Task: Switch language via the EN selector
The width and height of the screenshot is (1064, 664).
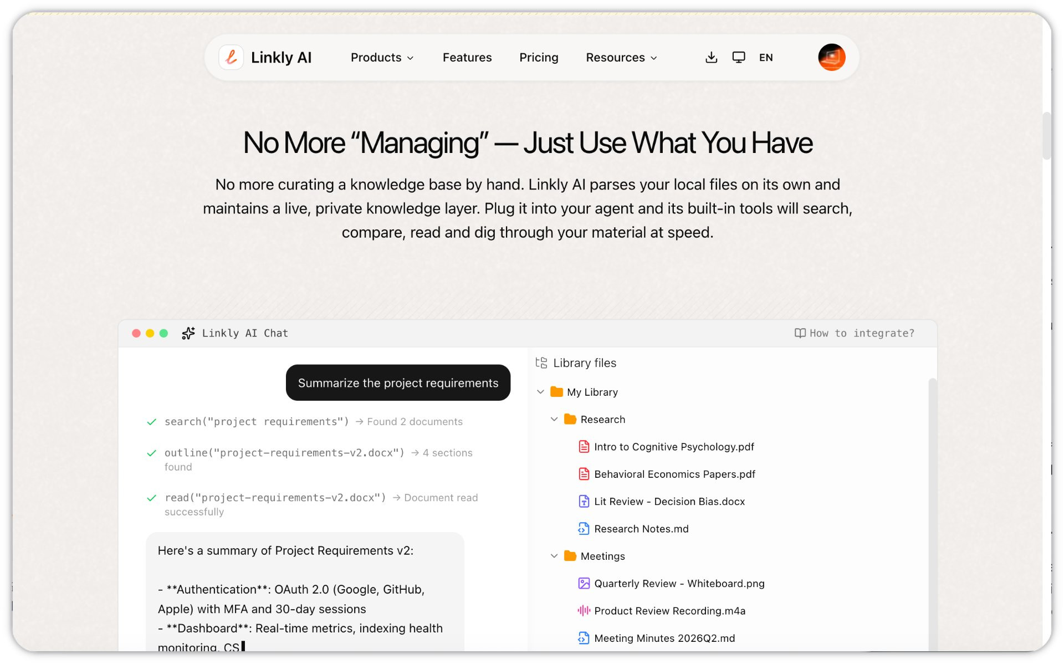Action: tap(766, 57)
